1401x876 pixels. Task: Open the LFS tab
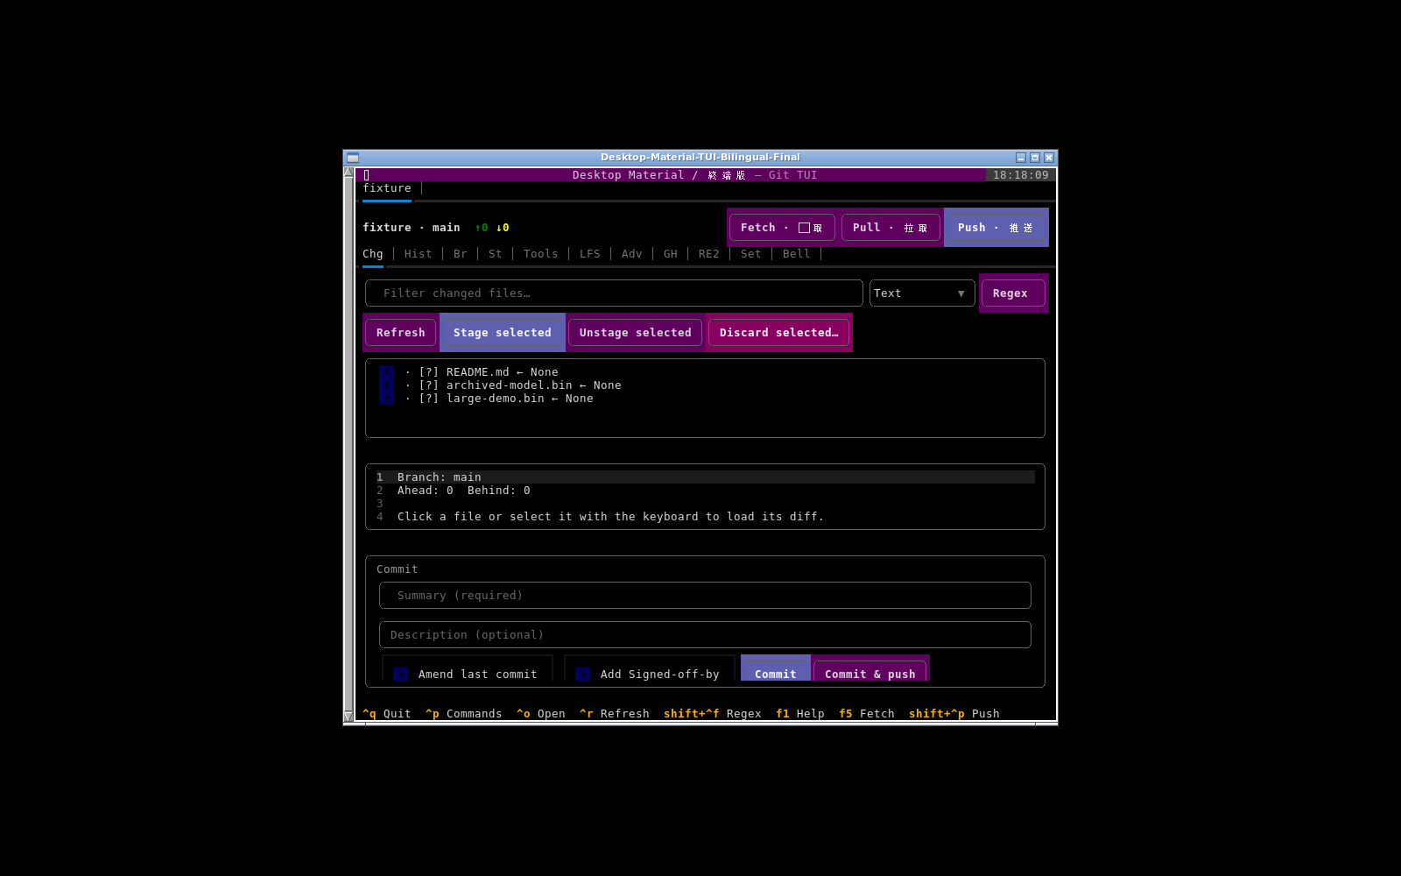tap(590, 254)
